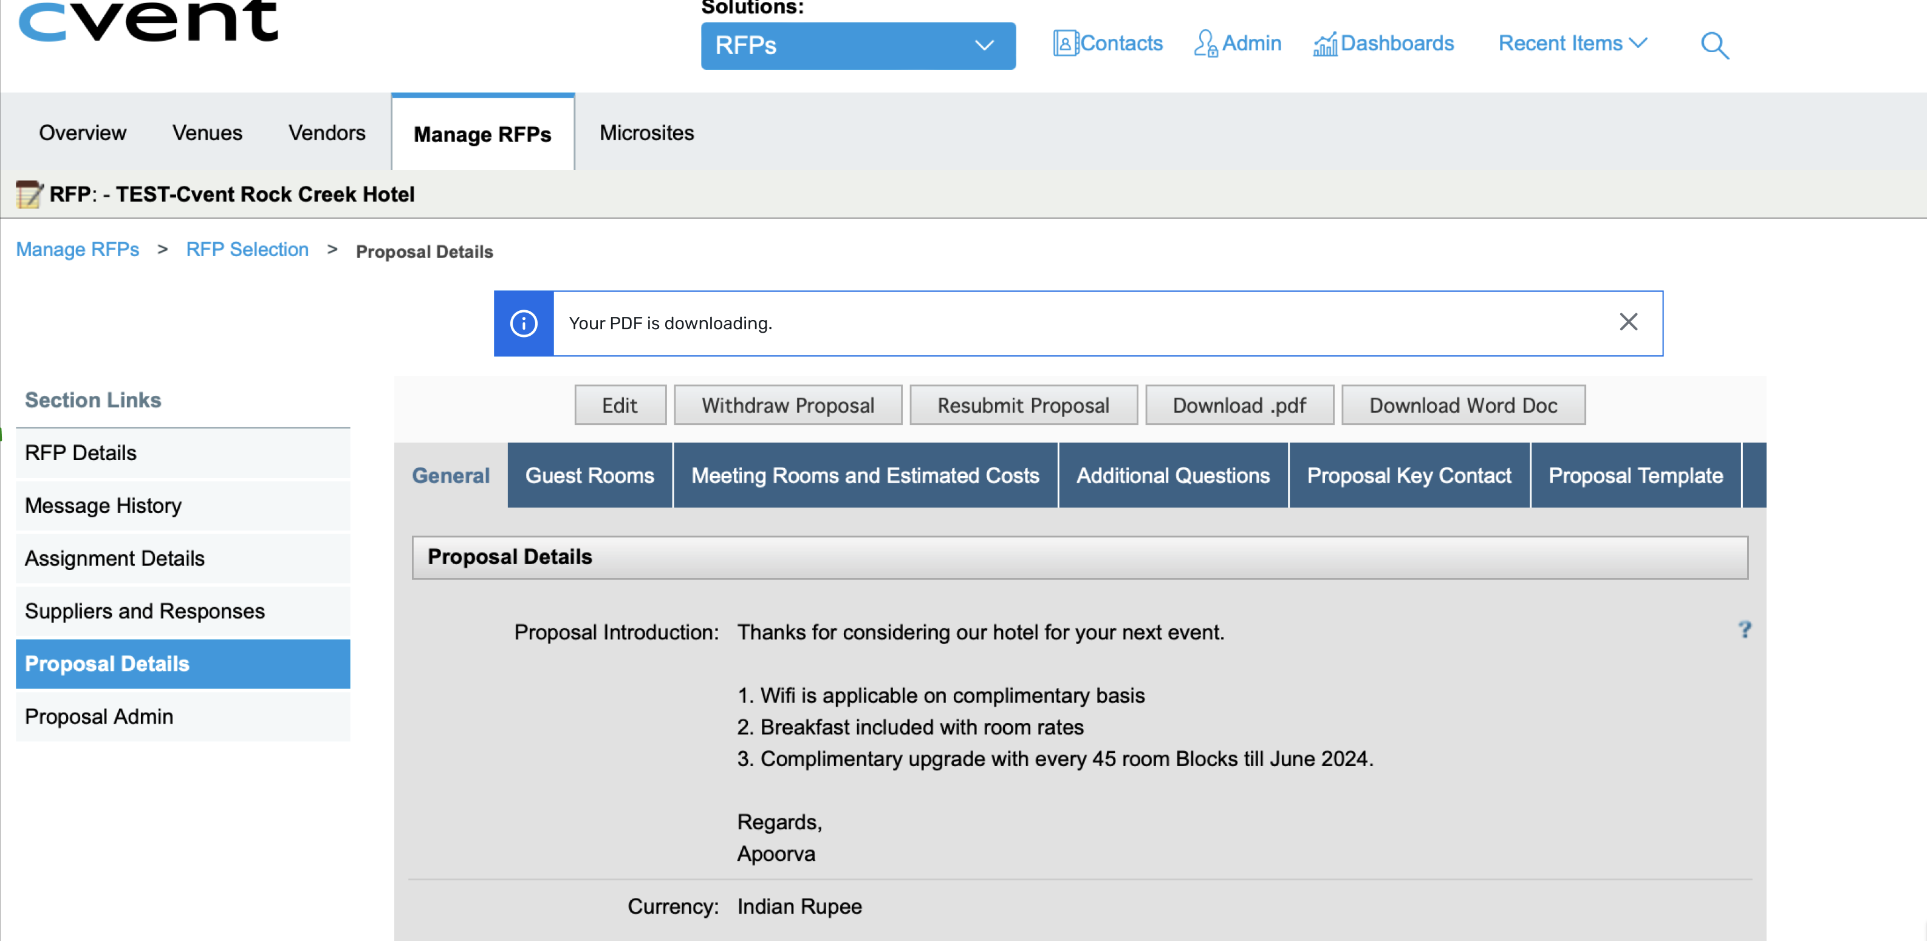Switch to the Vendors tab
Image resolution: width=1927 pixels, height=941 pixels.
(327, 133)
